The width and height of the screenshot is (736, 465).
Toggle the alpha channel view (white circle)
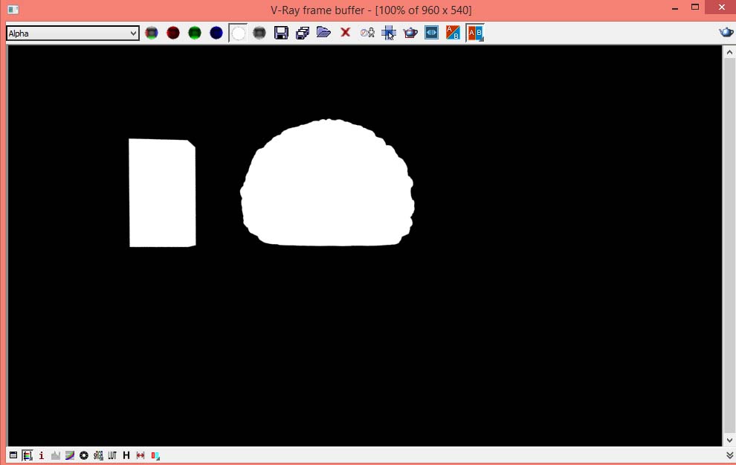click(238, 33)
